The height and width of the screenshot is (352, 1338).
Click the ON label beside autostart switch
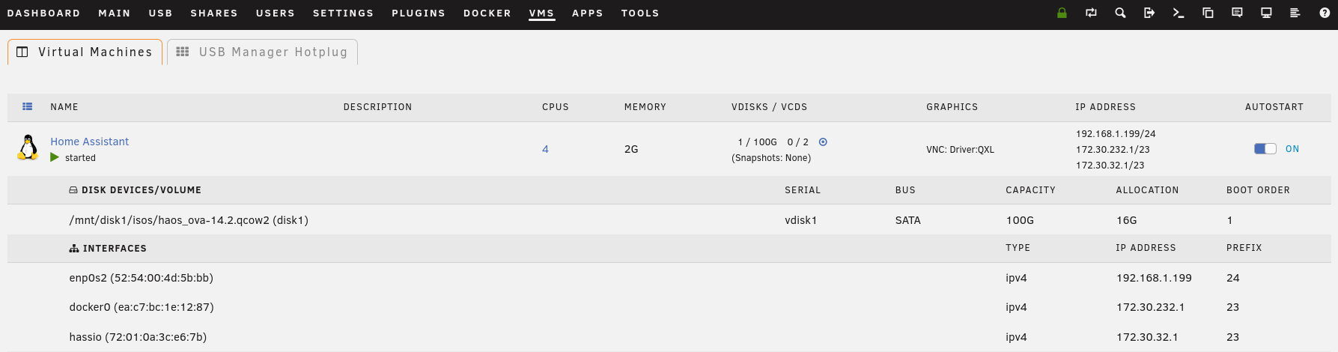[x=1292, y=149]
